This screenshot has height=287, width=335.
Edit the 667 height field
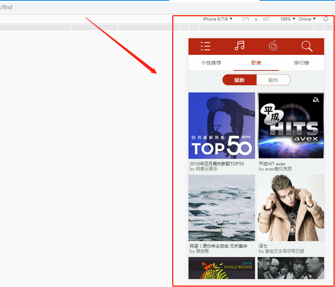coord(266,19)
